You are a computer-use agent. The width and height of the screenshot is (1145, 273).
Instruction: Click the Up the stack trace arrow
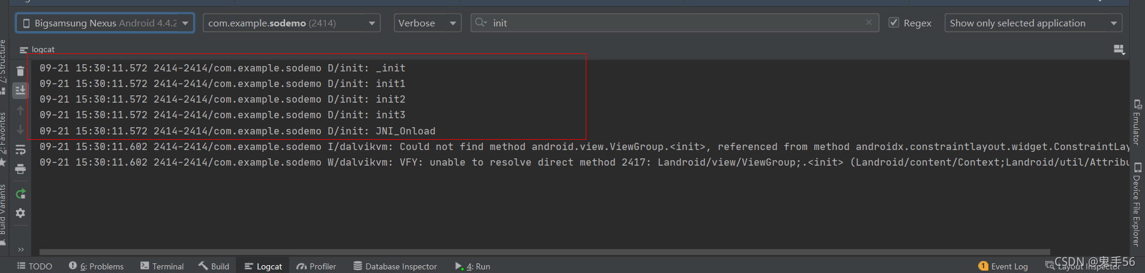click(20, 110)
